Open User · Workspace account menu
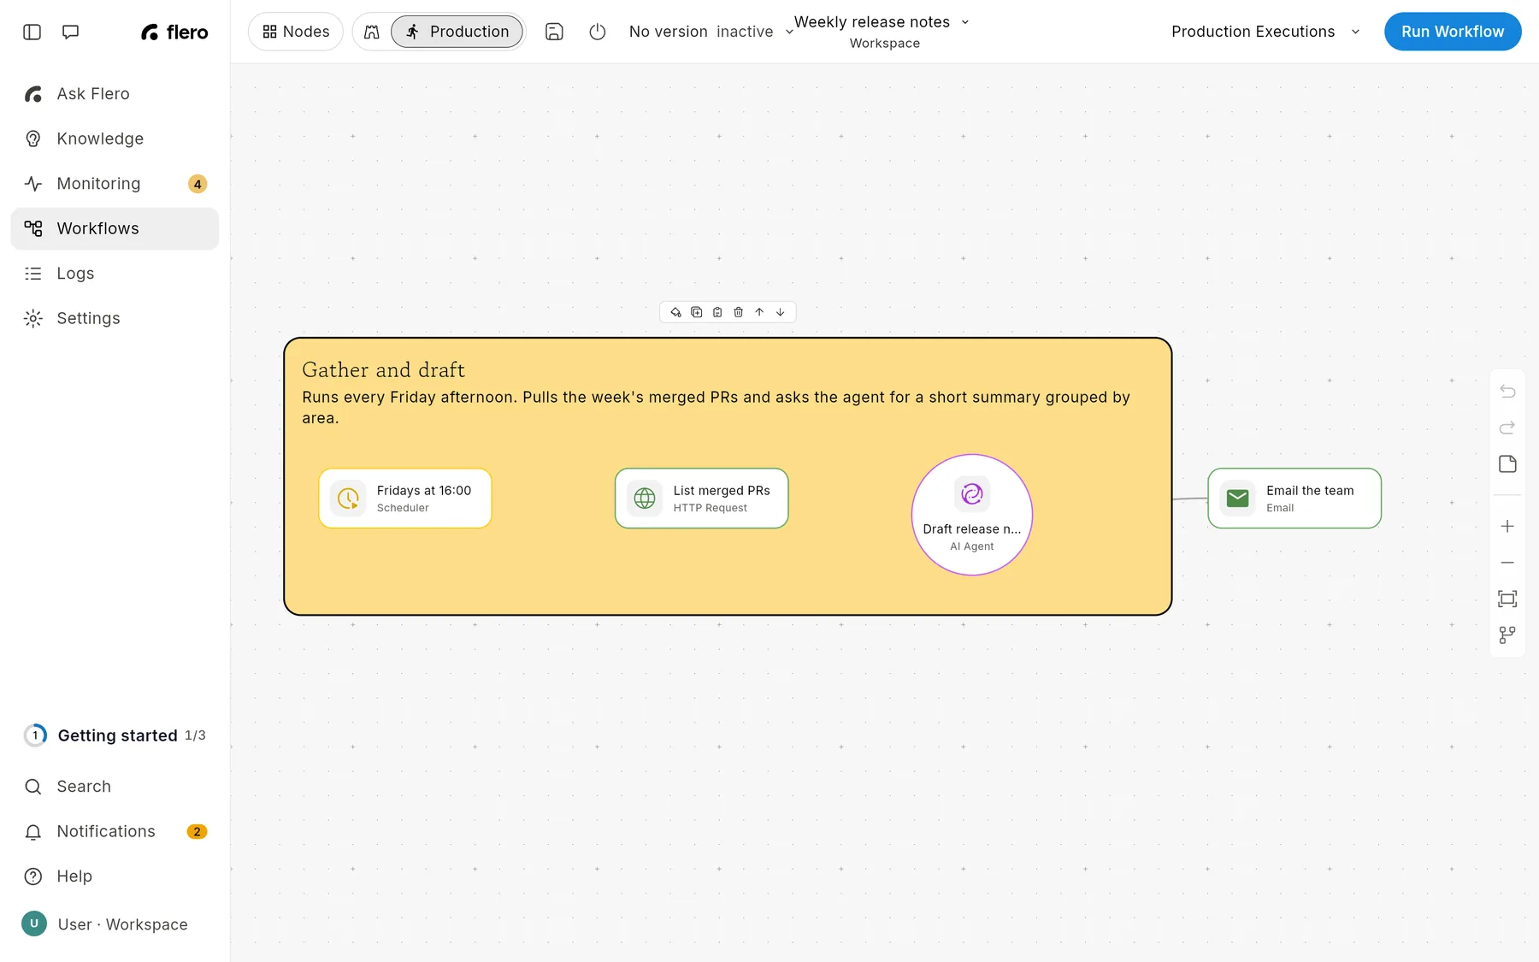This screenshot has height=962, width=1539. pyautogui.click(x=115, y=924)
